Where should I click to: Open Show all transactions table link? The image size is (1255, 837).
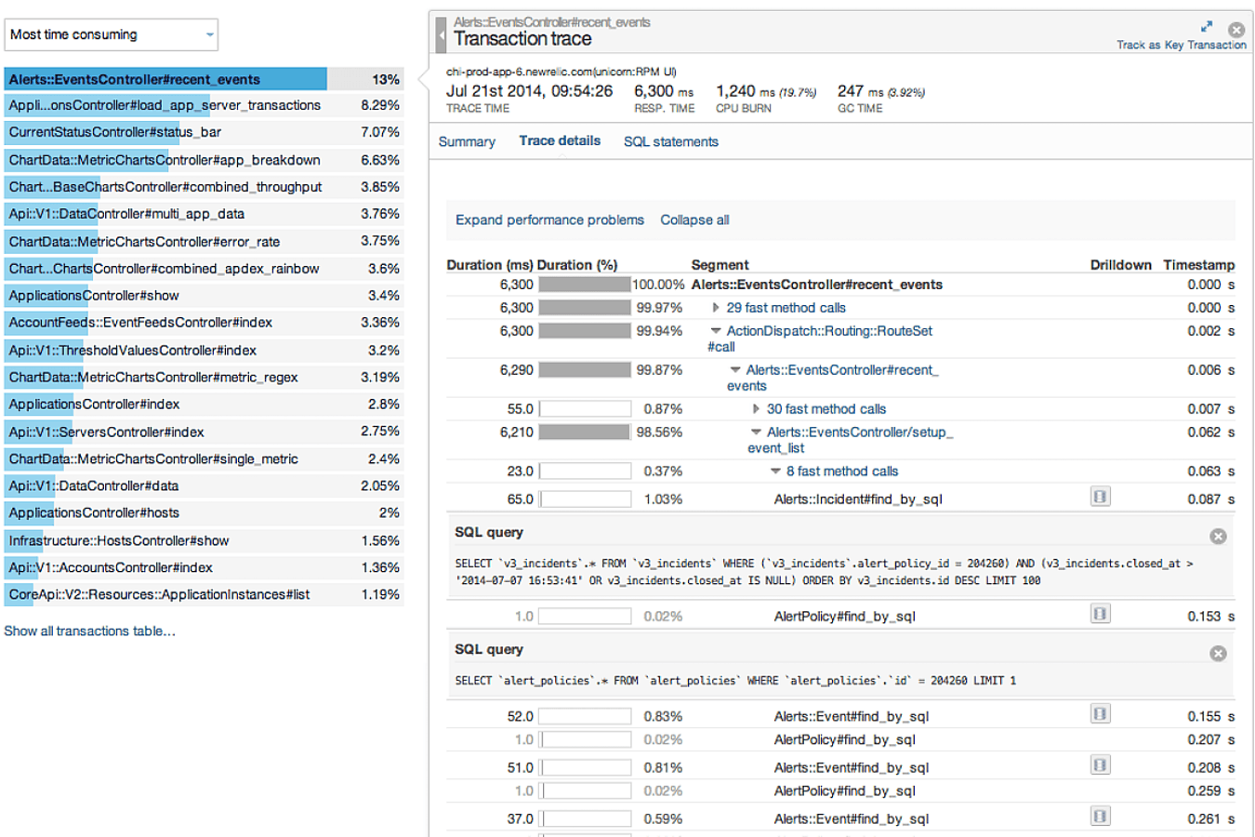click(x=89, y=631)
